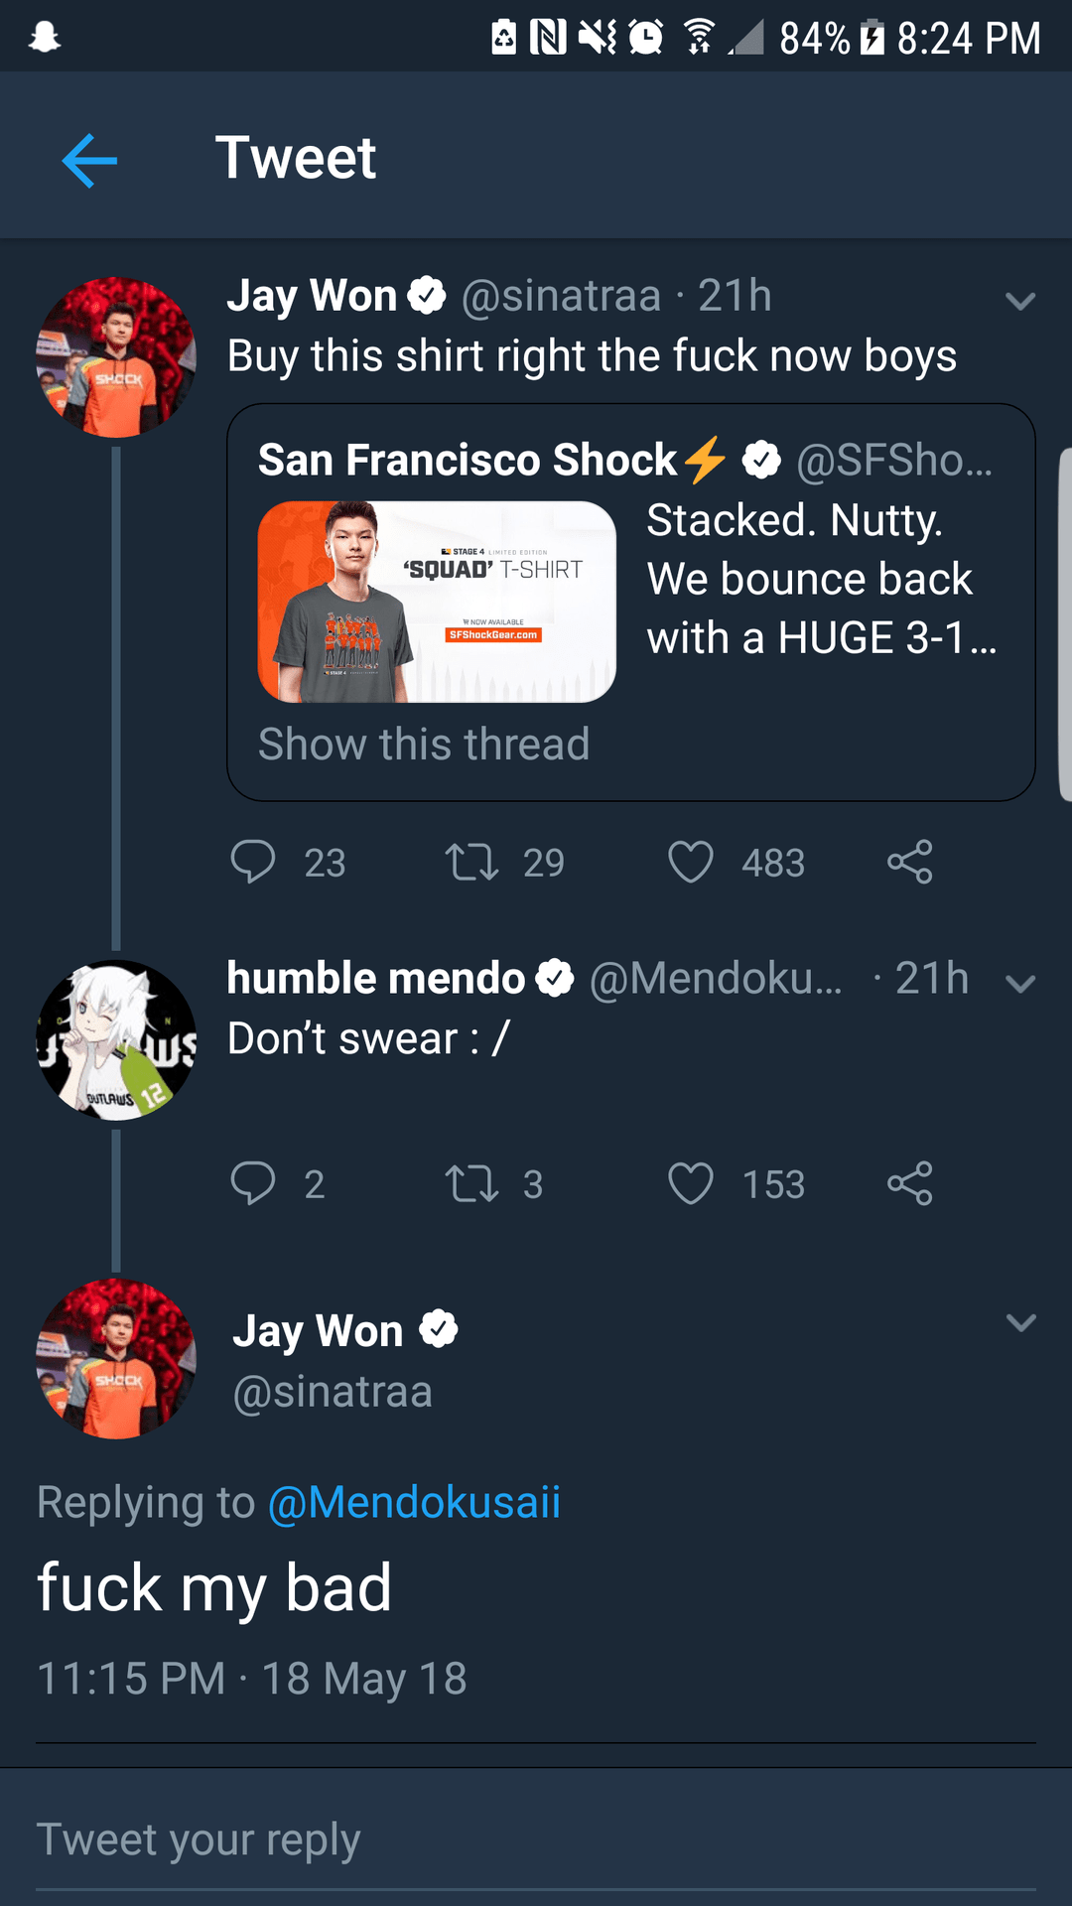Share Jay Won's shirt tweet

[x=910, y=862]
